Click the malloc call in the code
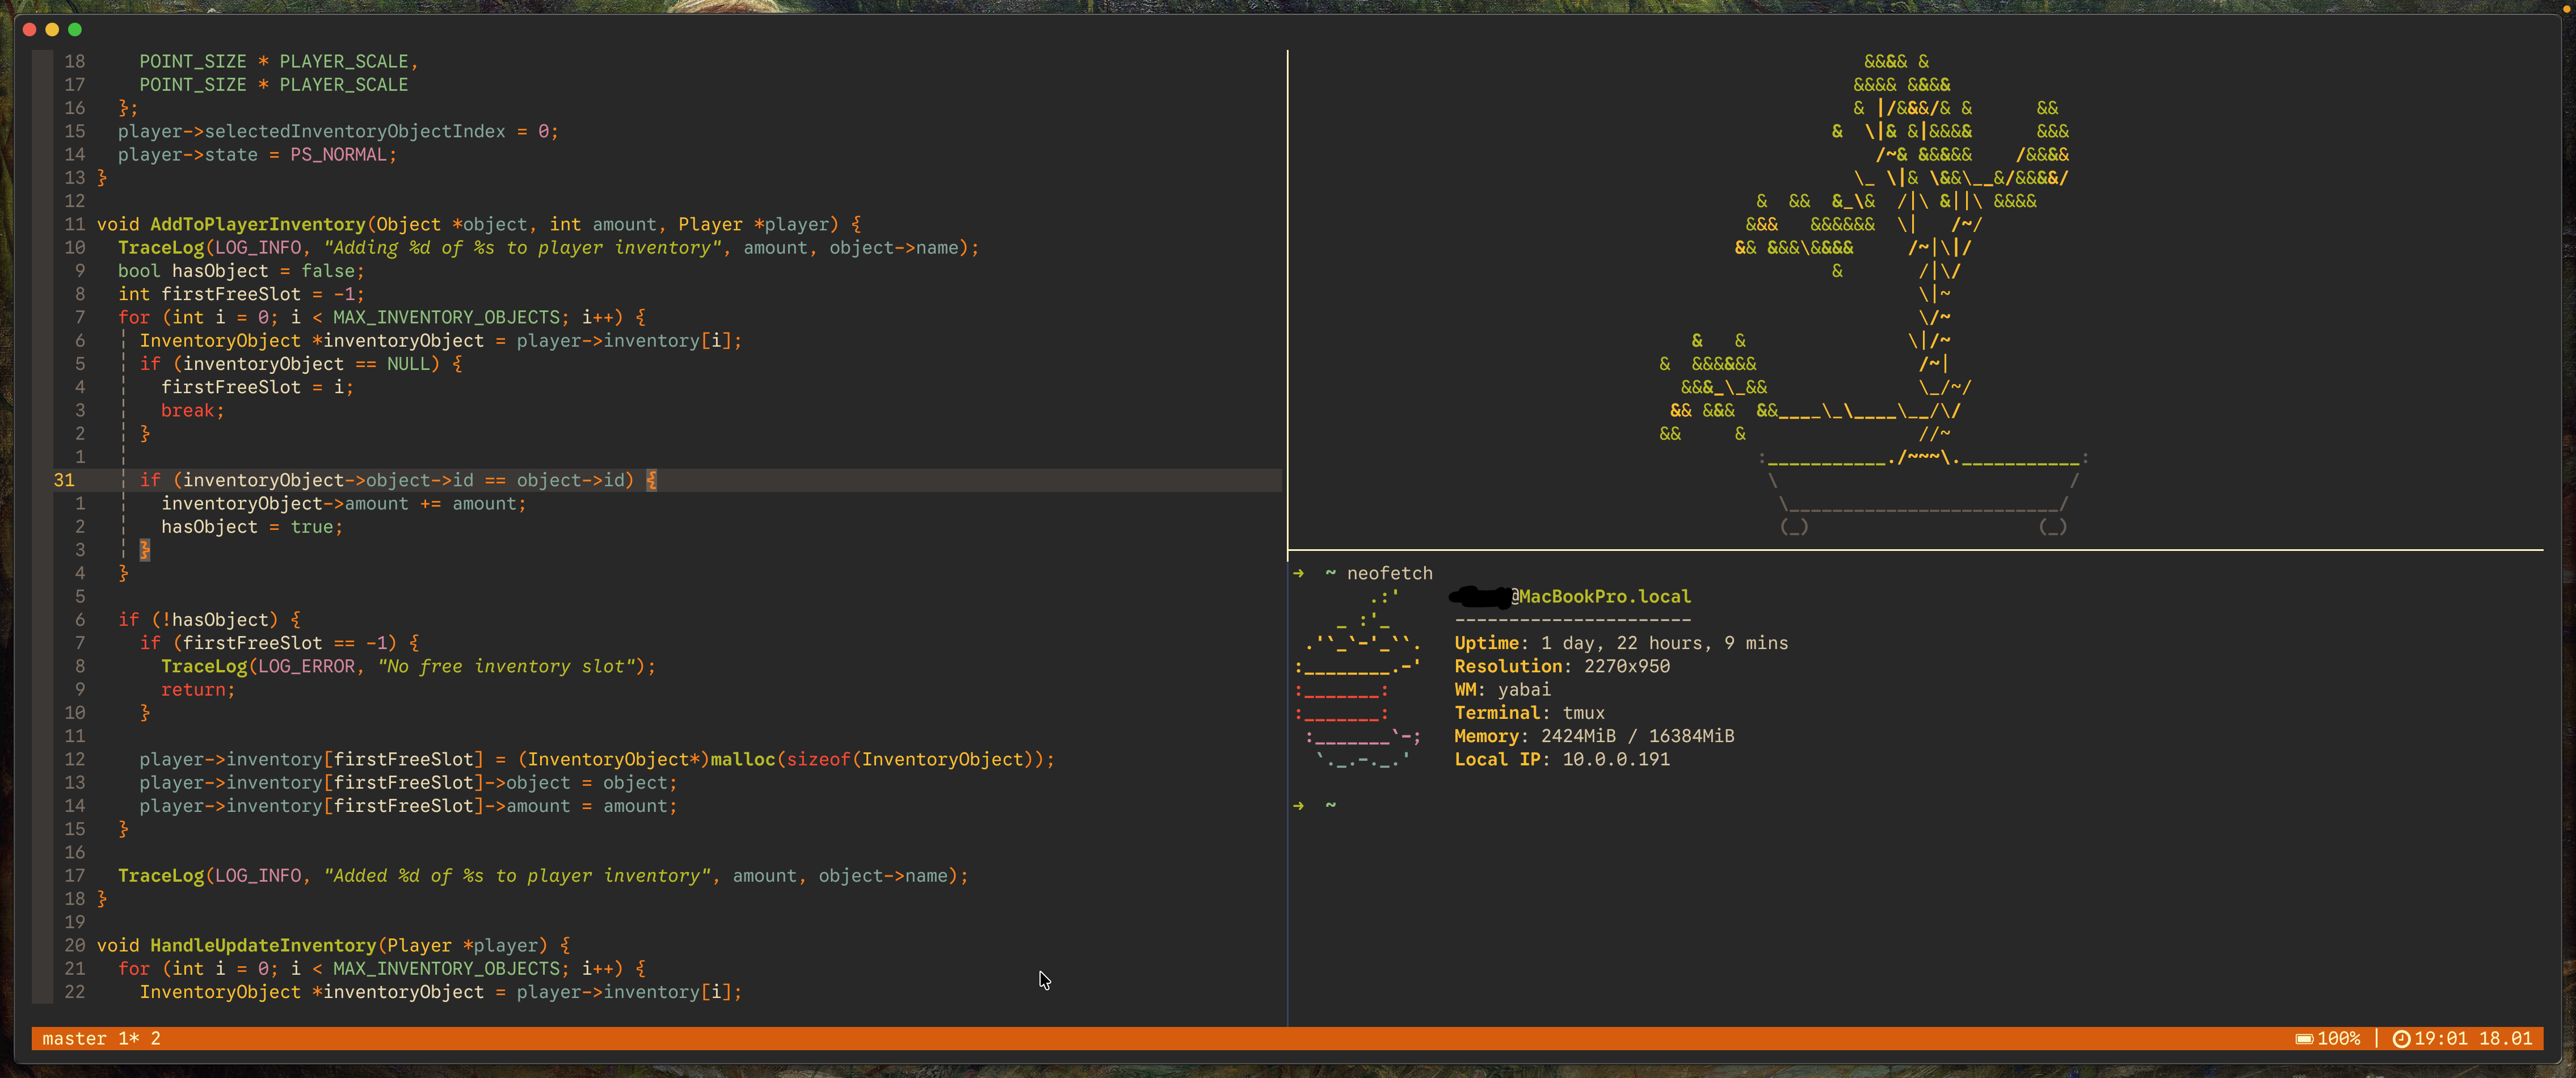Screen dimensions: 2576x1078 pyautogui.click(x=742, y=759)
